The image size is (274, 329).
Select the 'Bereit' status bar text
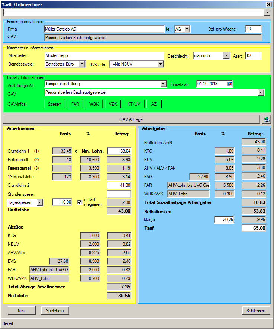(8, 323)
